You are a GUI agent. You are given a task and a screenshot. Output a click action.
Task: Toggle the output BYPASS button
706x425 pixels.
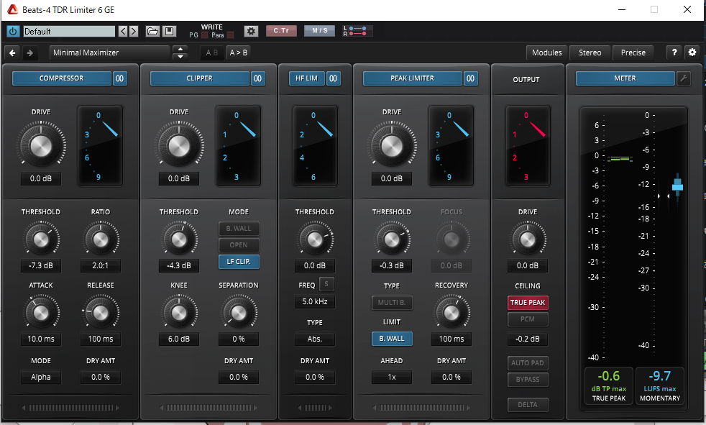(x=528, y=380)
